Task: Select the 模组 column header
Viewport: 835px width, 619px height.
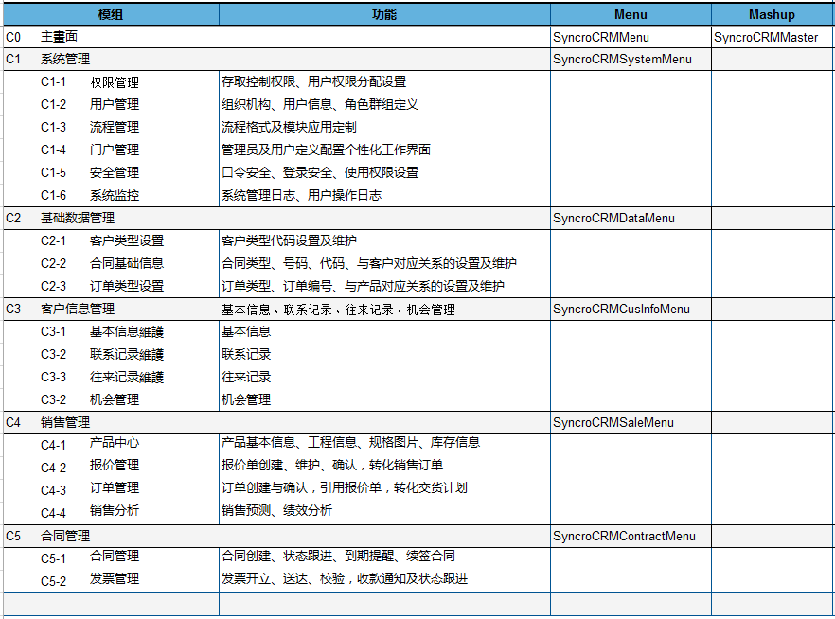Action: pos(111,14)
